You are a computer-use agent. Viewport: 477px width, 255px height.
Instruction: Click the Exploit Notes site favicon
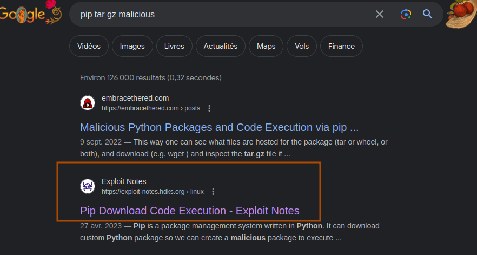[x=88, y=186]
